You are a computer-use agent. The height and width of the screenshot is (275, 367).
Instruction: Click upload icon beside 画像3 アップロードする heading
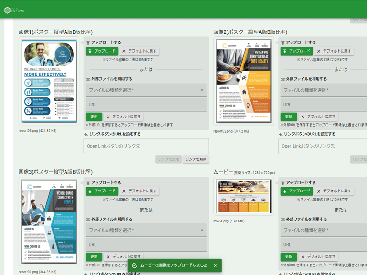point(88,183)
